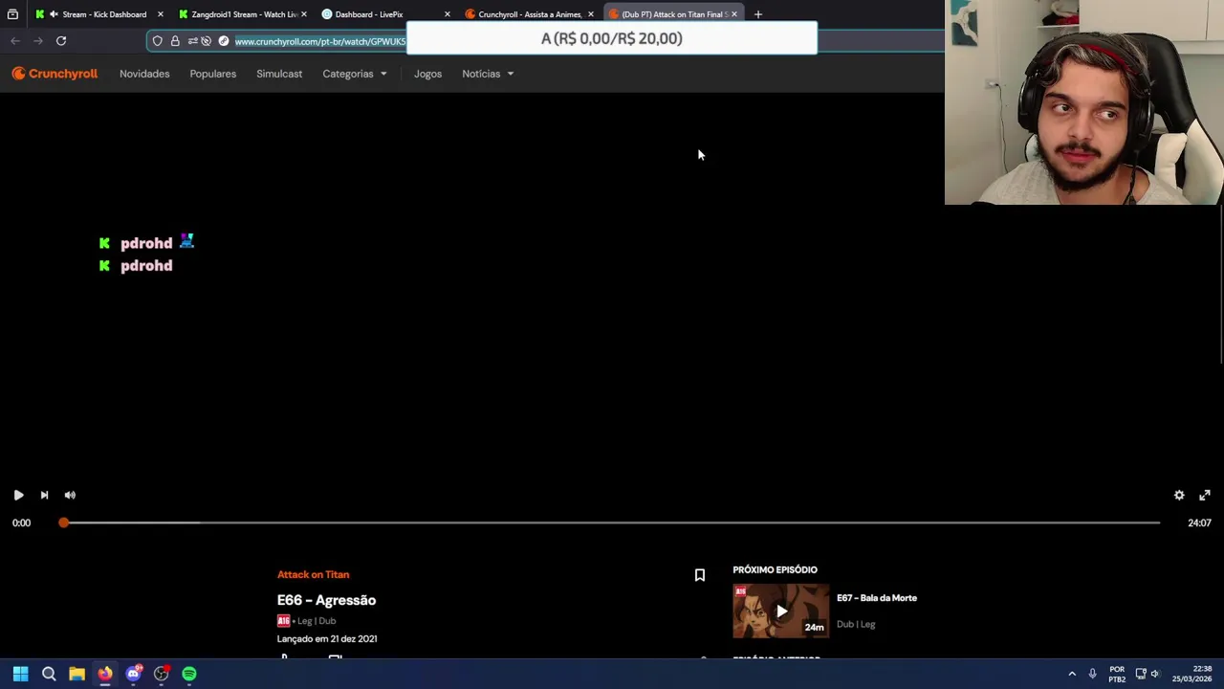Go to the Crunchyroll home logo
Screen dimensions: 1224x689
pyautogui.click(x=55, y=74)
